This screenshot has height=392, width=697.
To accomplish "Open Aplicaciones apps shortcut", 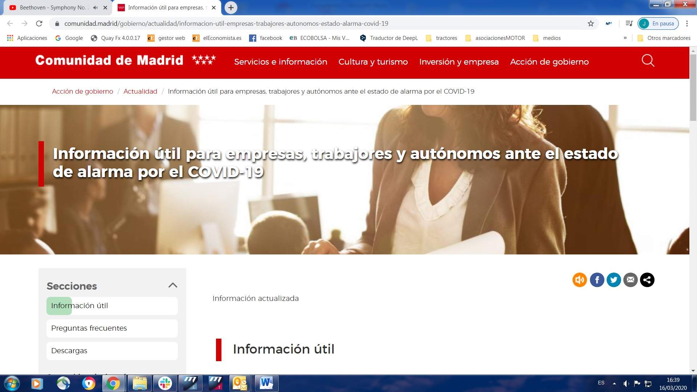I will pos(27,38).
